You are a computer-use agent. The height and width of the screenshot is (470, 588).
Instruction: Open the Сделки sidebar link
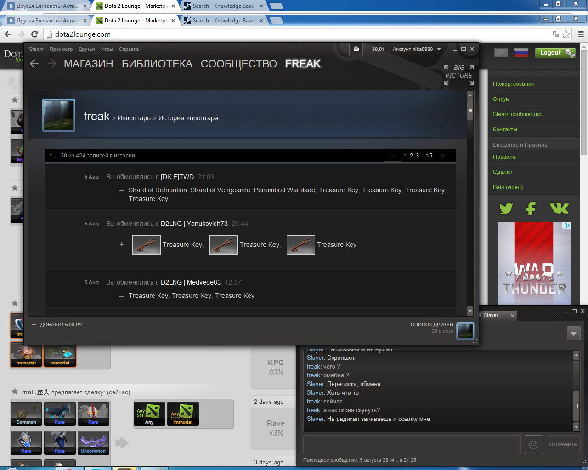503,172
